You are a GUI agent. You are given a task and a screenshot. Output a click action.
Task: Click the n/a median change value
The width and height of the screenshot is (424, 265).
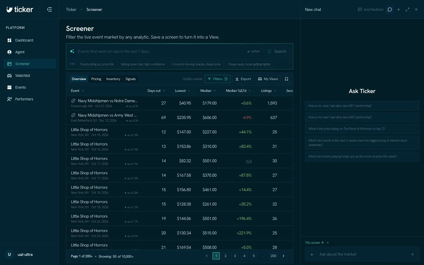[249, 161]
